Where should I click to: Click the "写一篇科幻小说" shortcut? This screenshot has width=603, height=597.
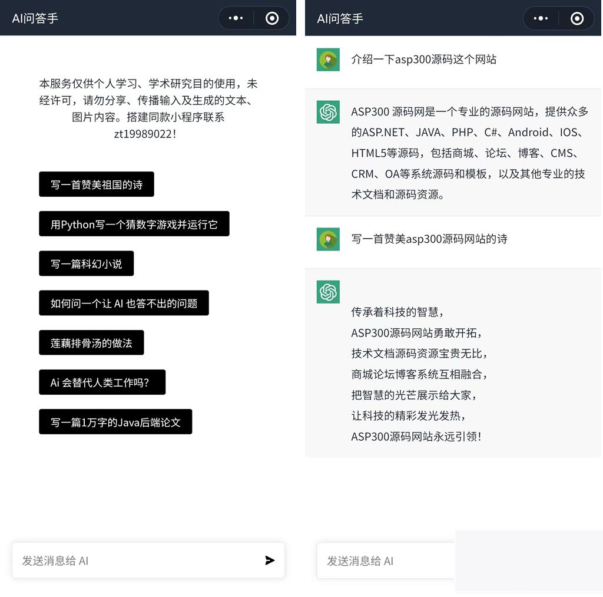click(x=86, y=263)
